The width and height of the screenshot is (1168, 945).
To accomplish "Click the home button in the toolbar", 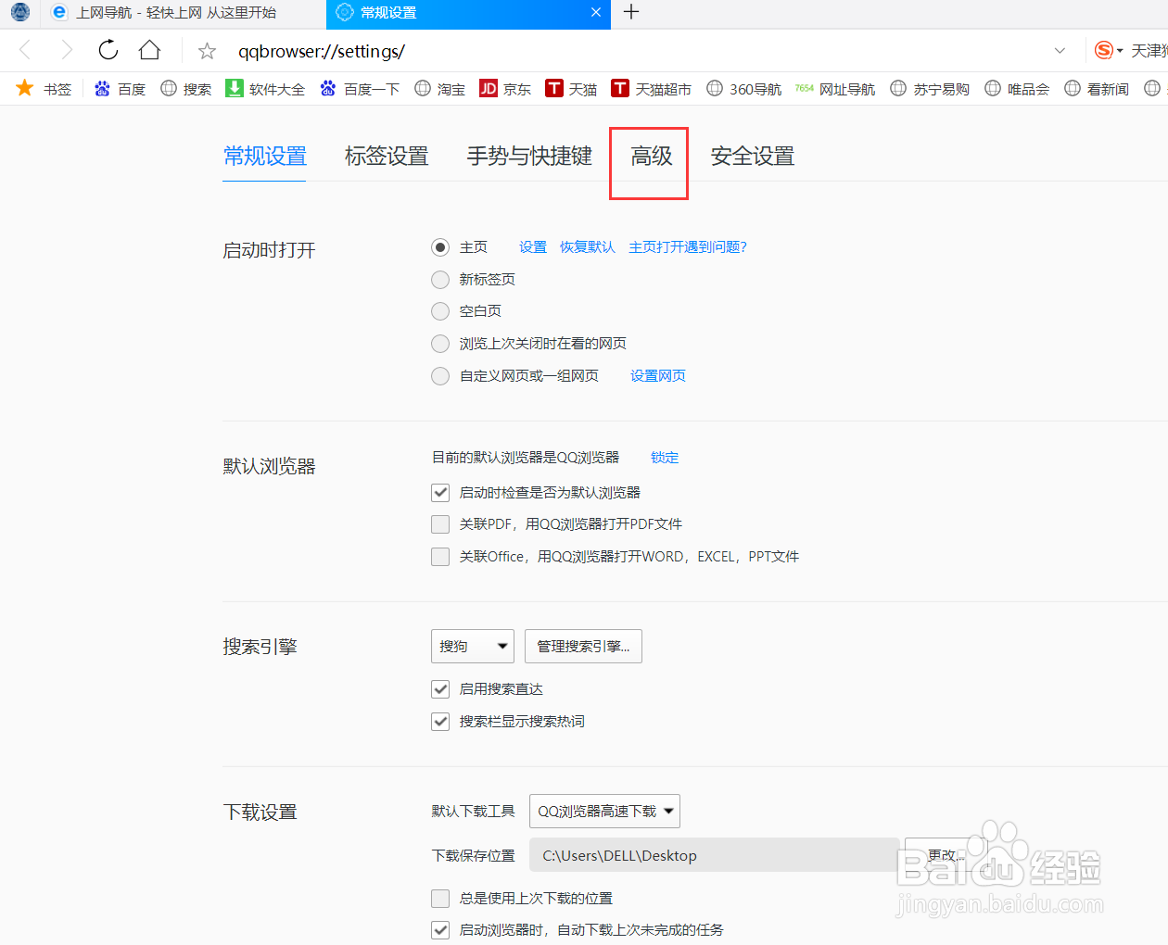I will (149, 51).
